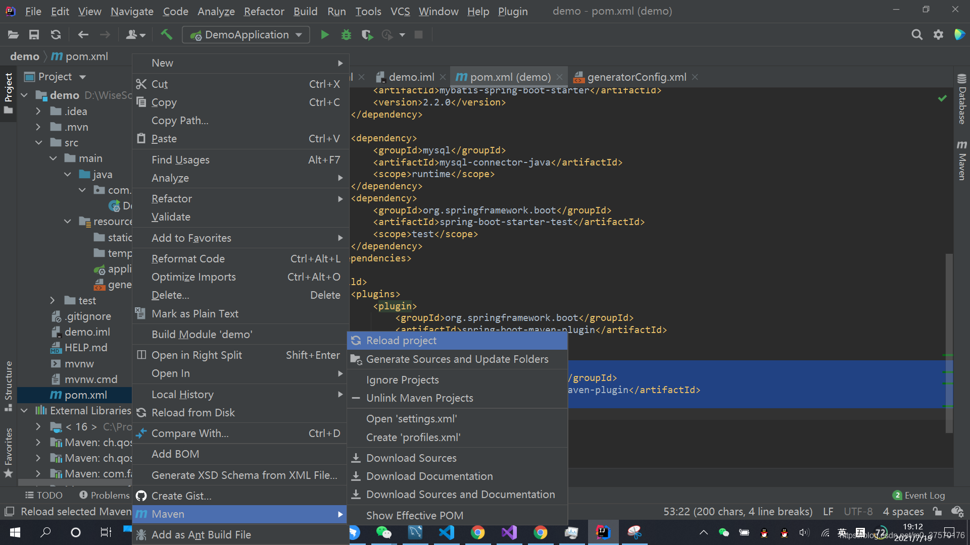The width and height of the screenshot is (970, 545).
Task: Run the DemoApplication configuration
Action: (x=324, y=34)
